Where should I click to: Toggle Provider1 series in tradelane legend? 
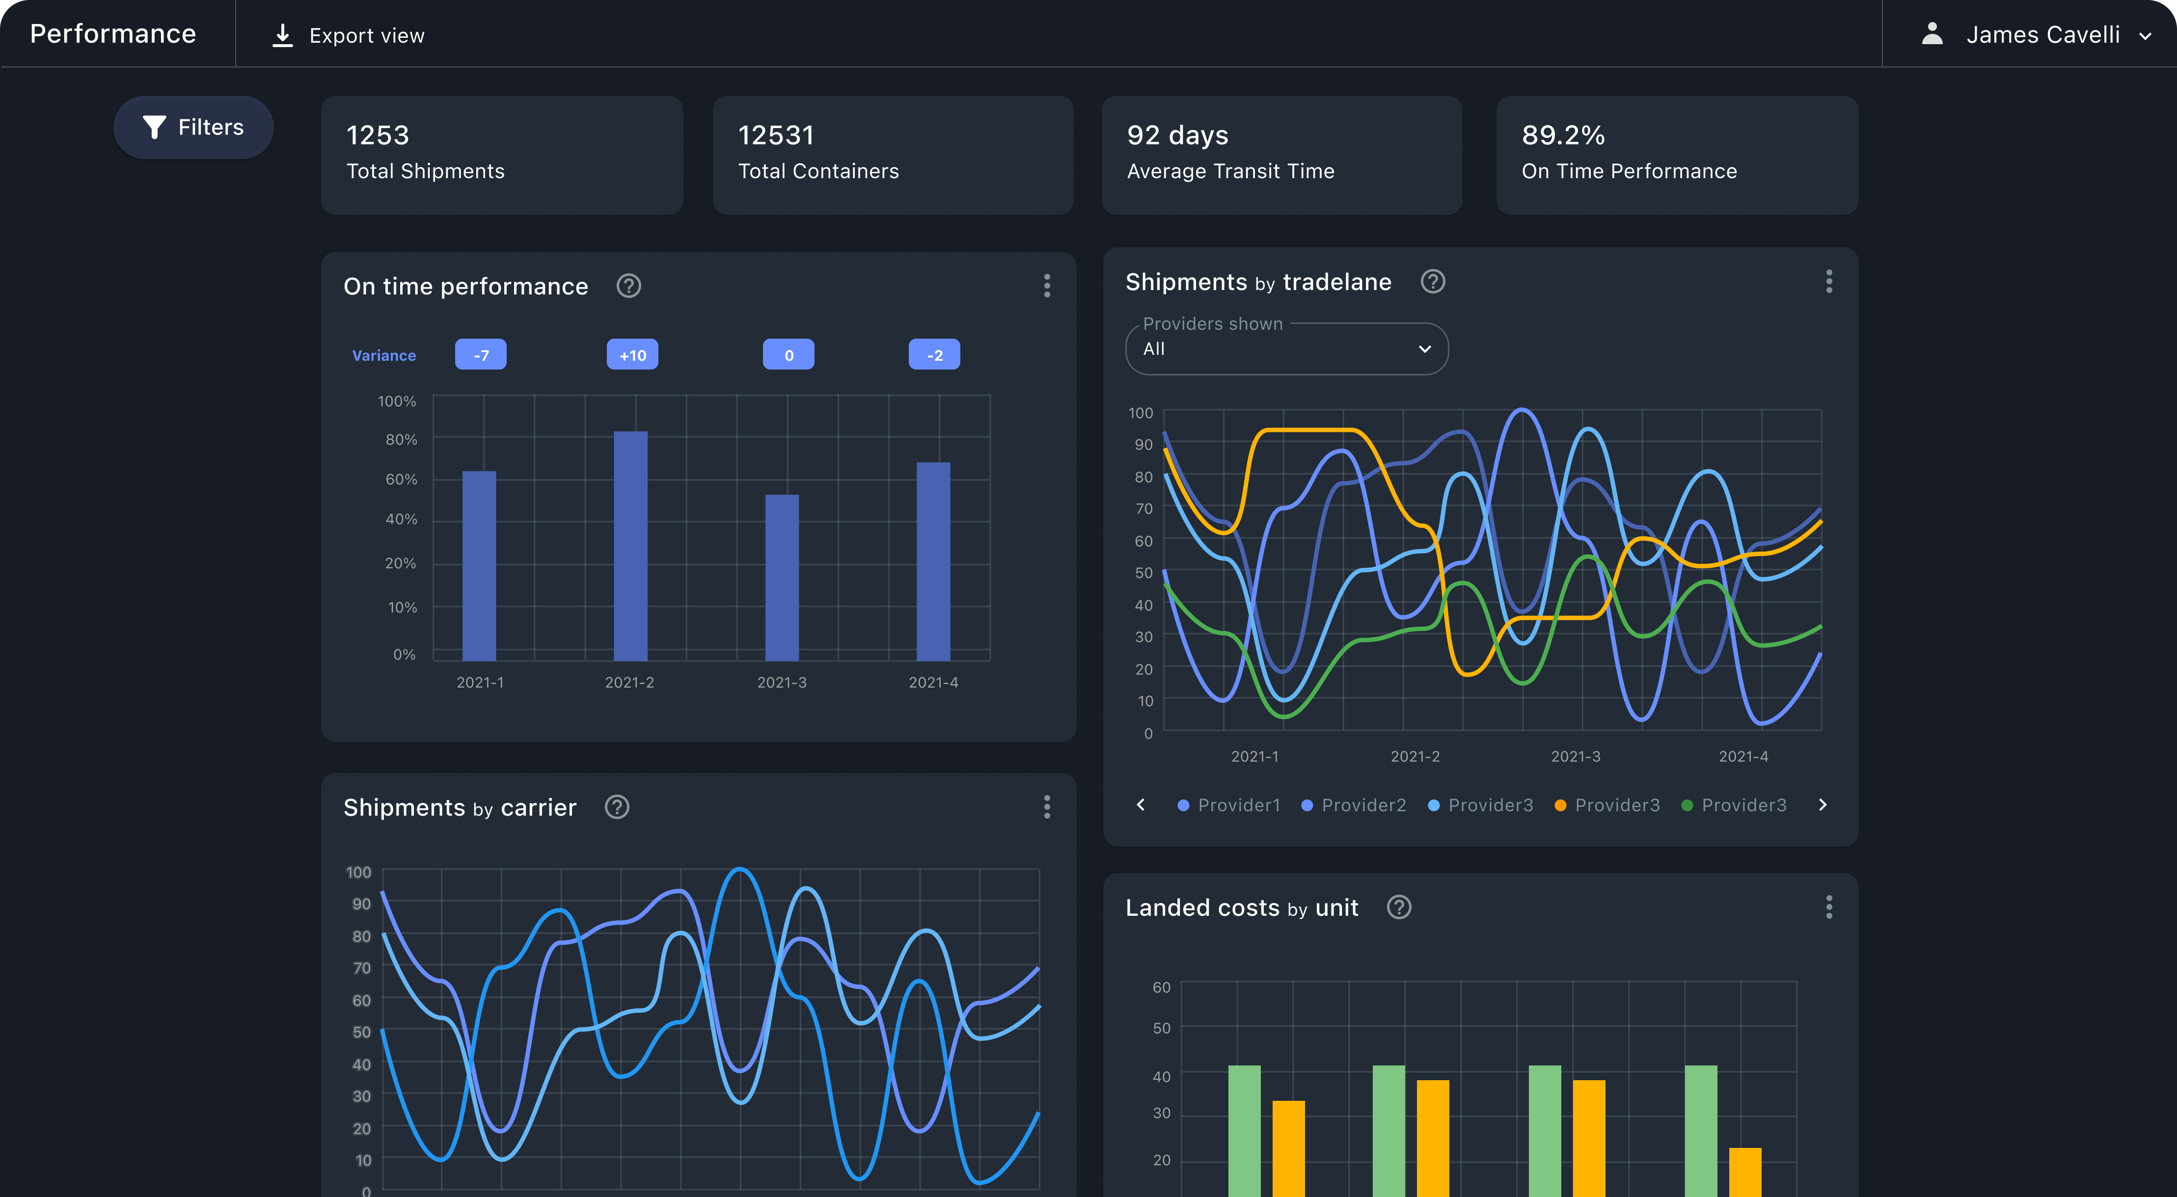[x=1229, y=805]
